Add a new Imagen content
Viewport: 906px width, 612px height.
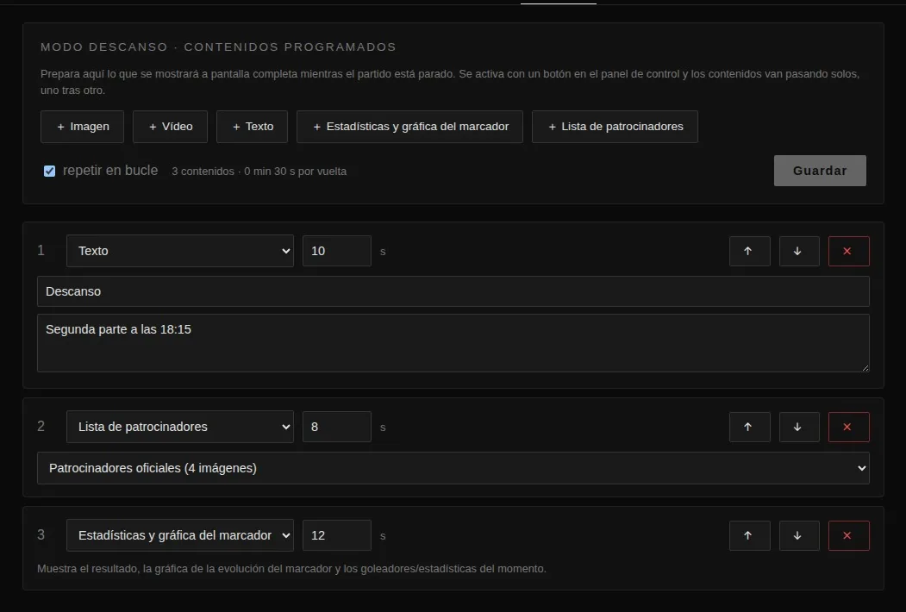82,127
